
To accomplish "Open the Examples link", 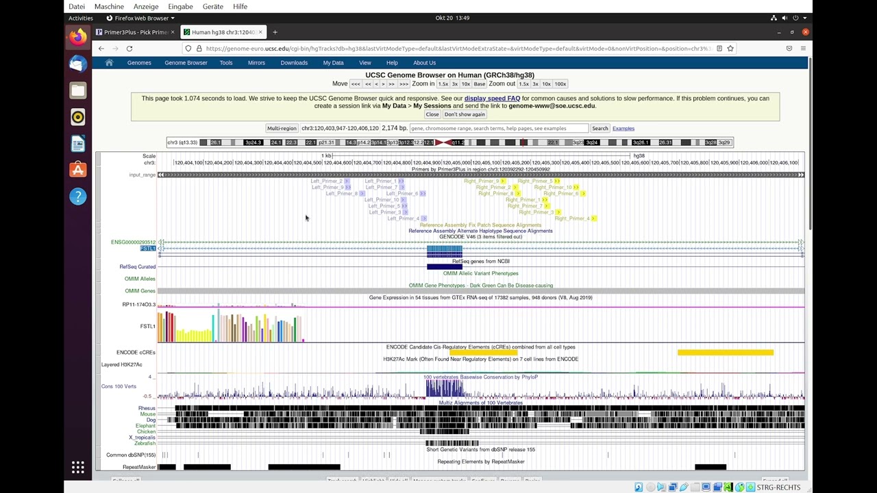I will [623, 128].
